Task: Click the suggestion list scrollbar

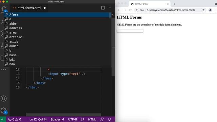Action: click(x=110, y=15)
